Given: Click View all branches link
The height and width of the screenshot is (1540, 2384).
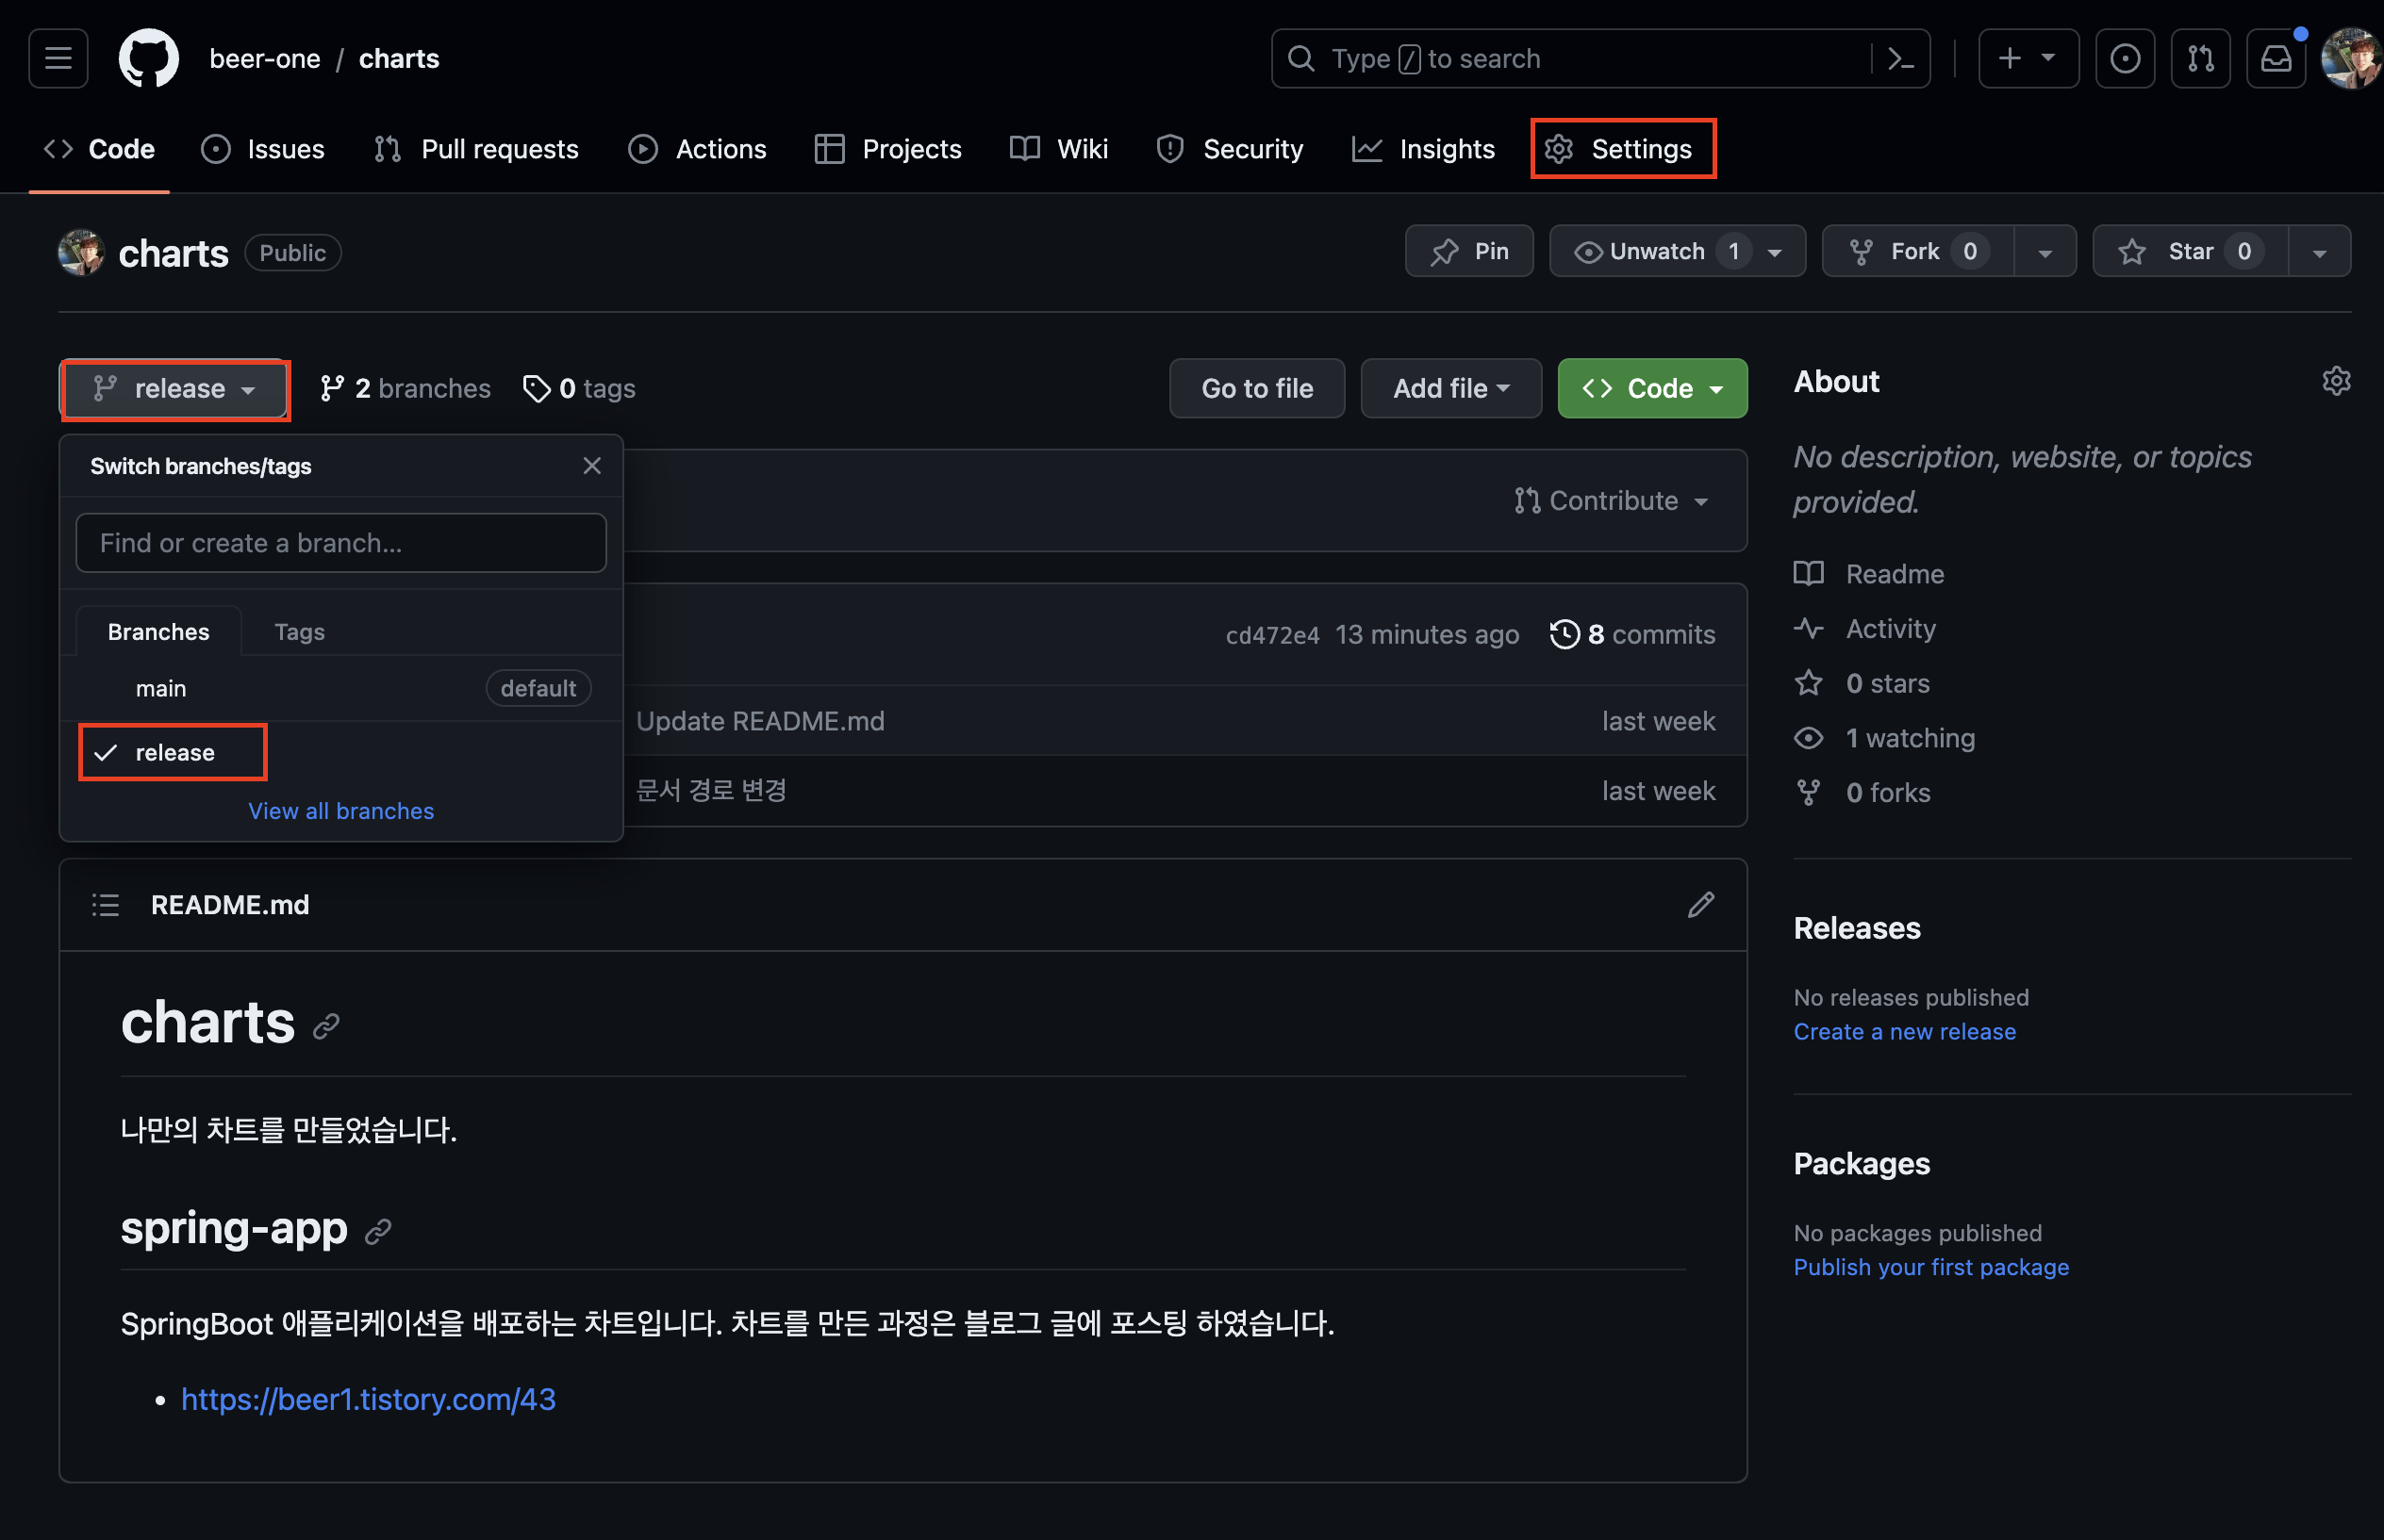Looking at the screenshot, I should pyautogui.click(x=340, y=810).
